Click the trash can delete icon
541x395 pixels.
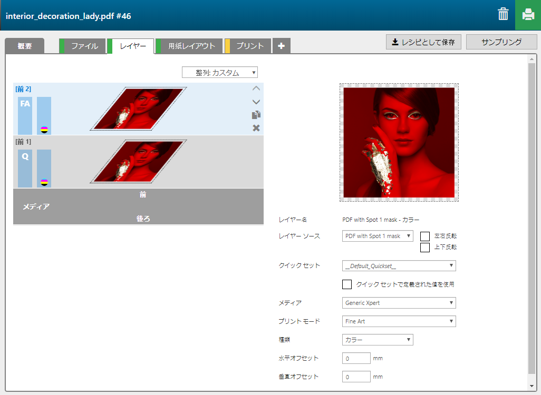point(503,15)
